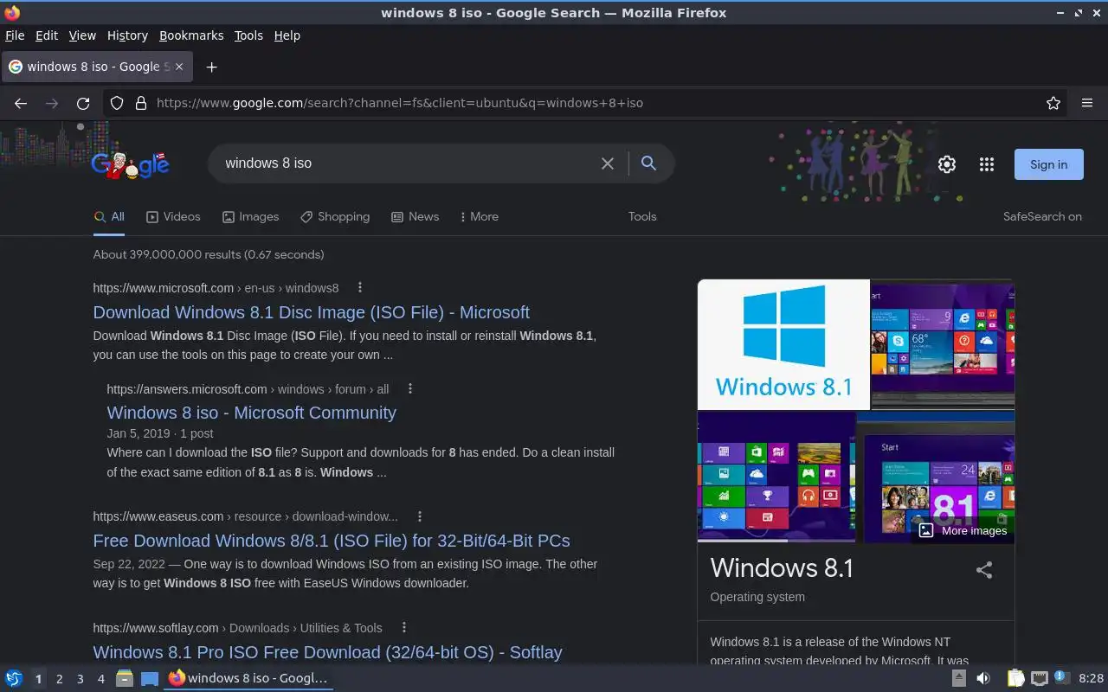This screenshot has width=1108, height=692.
Task: Clear the search box with the X icon
Action: click(608, 163)
